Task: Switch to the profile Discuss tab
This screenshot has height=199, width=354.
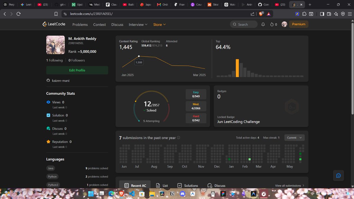Action: pos(217,185)
